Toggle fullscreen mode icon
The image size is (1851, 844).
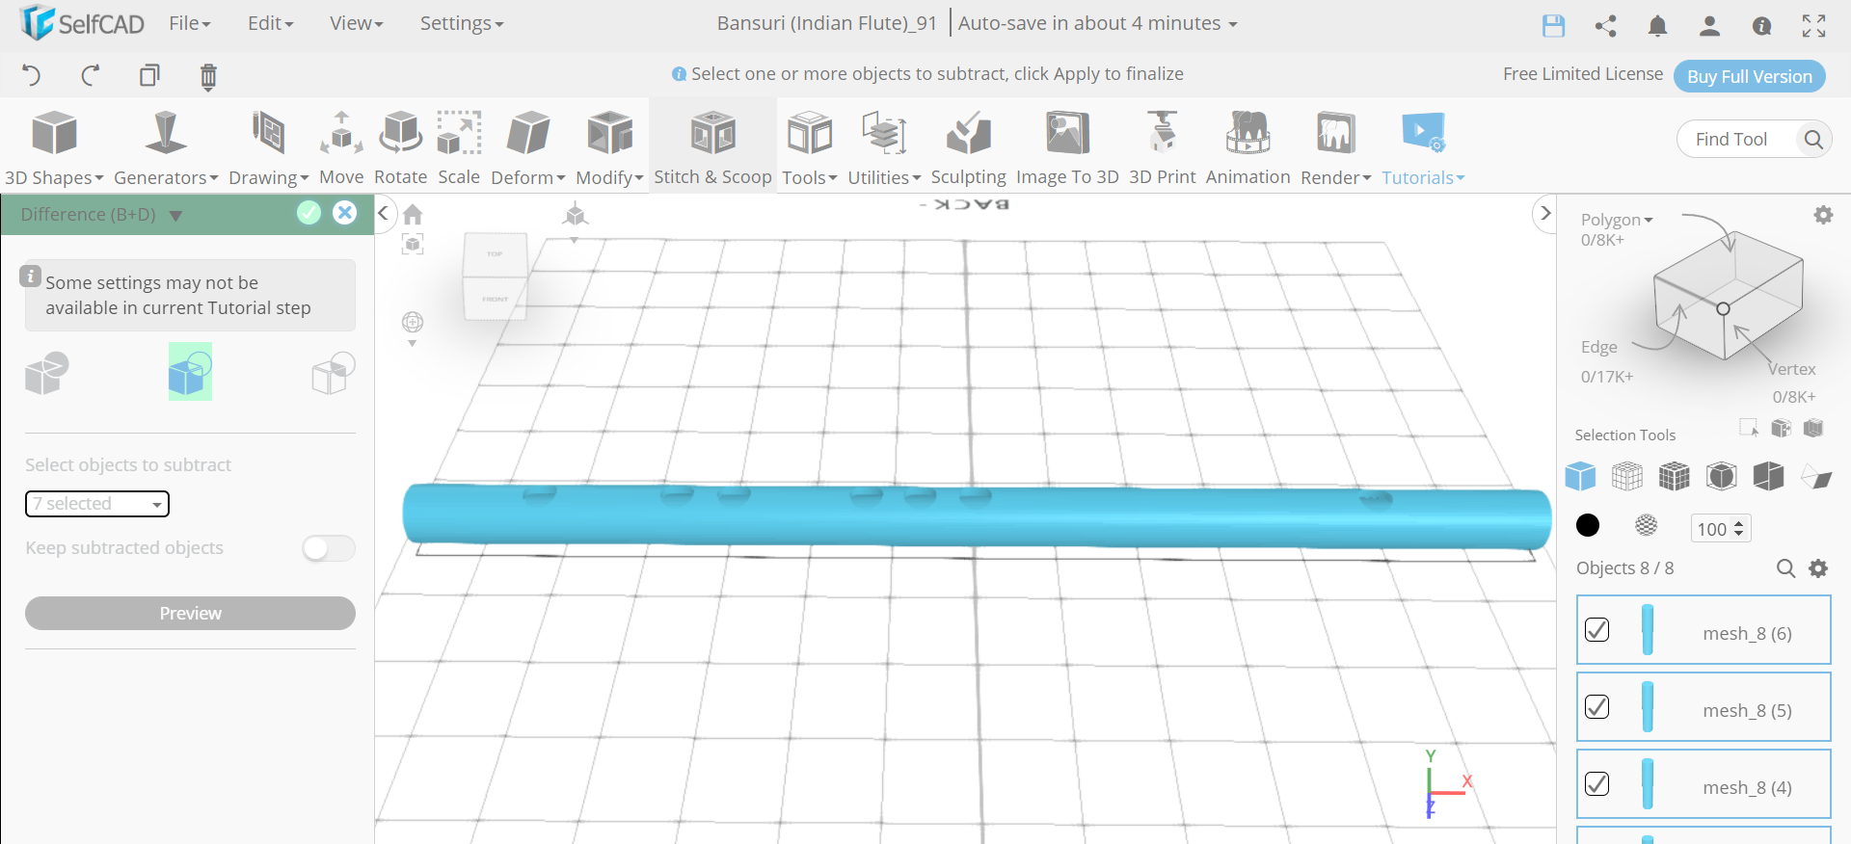tap(1813, 26)
